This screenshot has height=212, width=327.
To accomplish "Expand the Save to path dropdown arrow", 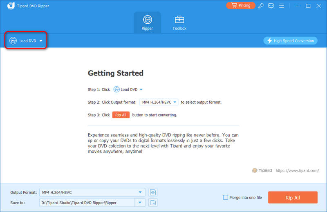I will click(140, 203).
